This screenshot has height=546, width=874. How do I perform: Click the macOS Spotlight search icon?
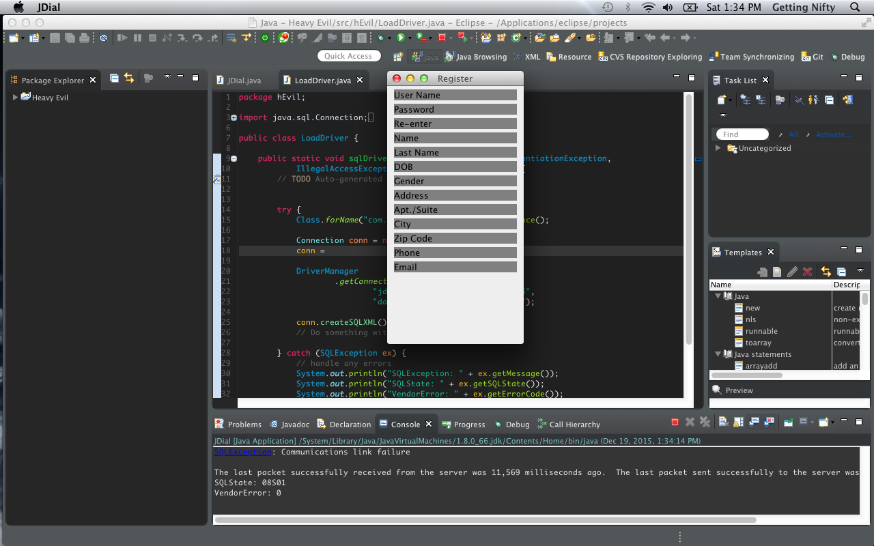[855, 8]
